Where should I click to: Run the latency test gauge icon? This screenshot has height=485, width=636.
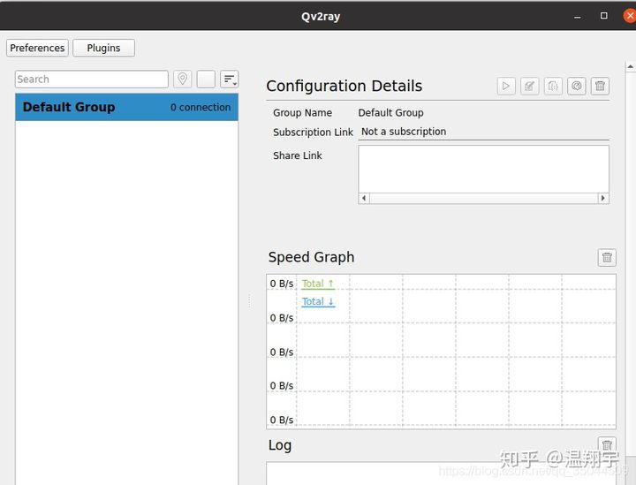point(576,86)
